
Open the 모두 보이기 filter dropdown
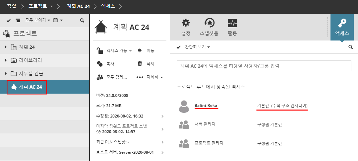(x=37, y=21)
